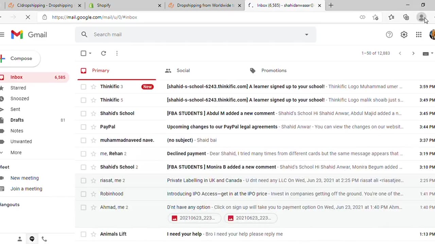Screen dimensions: 435x244
Task: Check the Declined payment email
Action: 83,154
